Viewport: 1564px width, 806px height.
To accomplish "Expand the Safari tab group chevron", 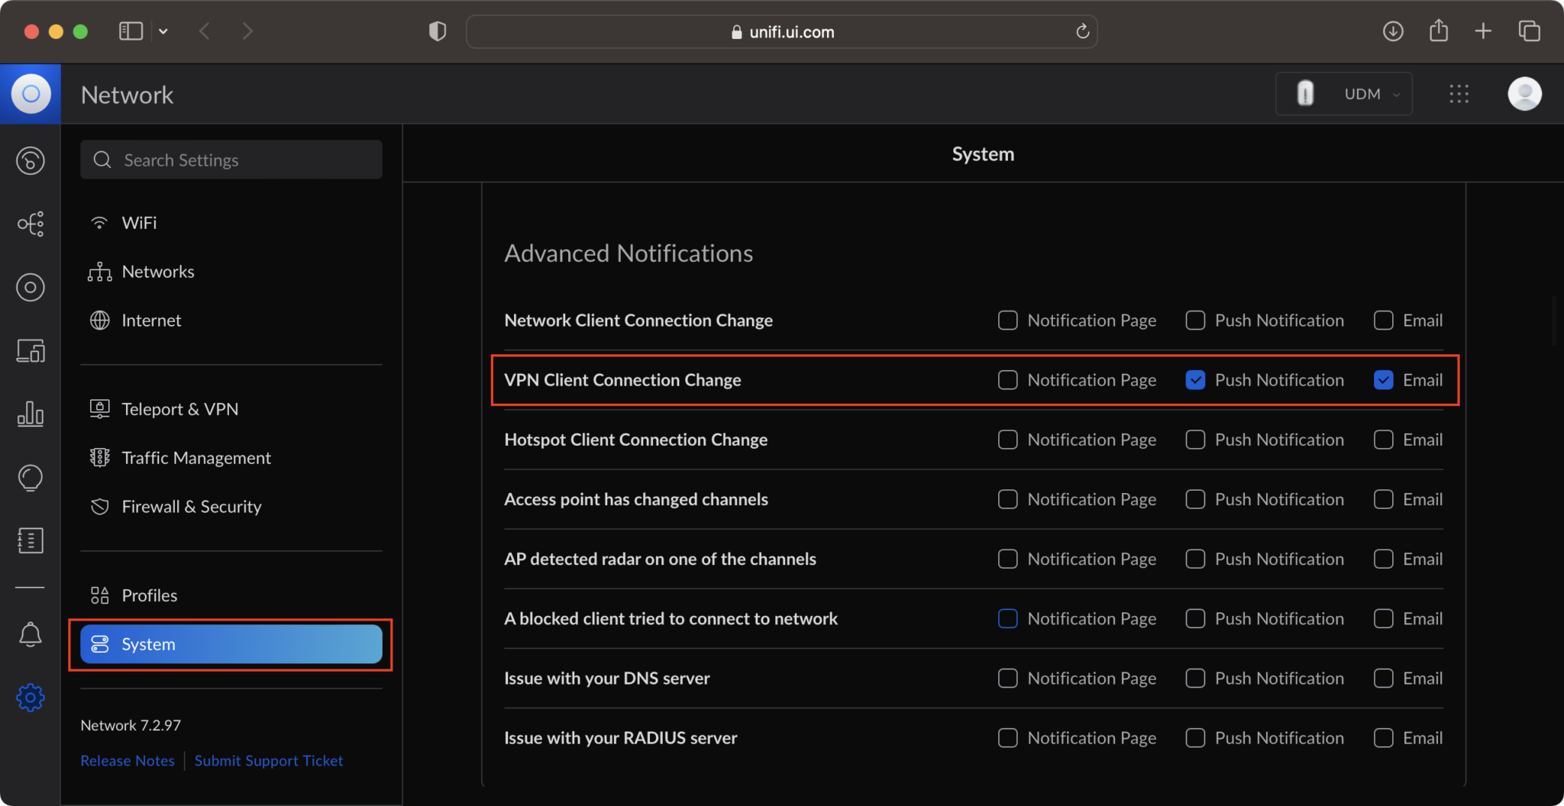I will click(x=164, y=31).
